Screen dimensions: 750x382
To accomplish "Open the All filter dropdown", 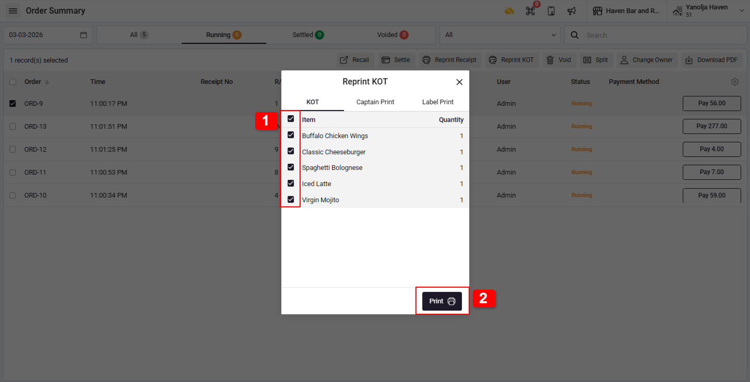I will pos(500,35).
